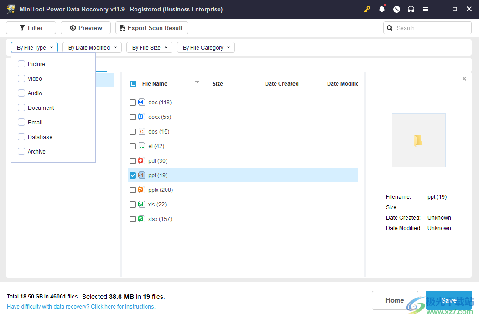The height and width of the screenshot is (319, 479).
Task: Click the pptx file type icon
Action: point(141,190)
